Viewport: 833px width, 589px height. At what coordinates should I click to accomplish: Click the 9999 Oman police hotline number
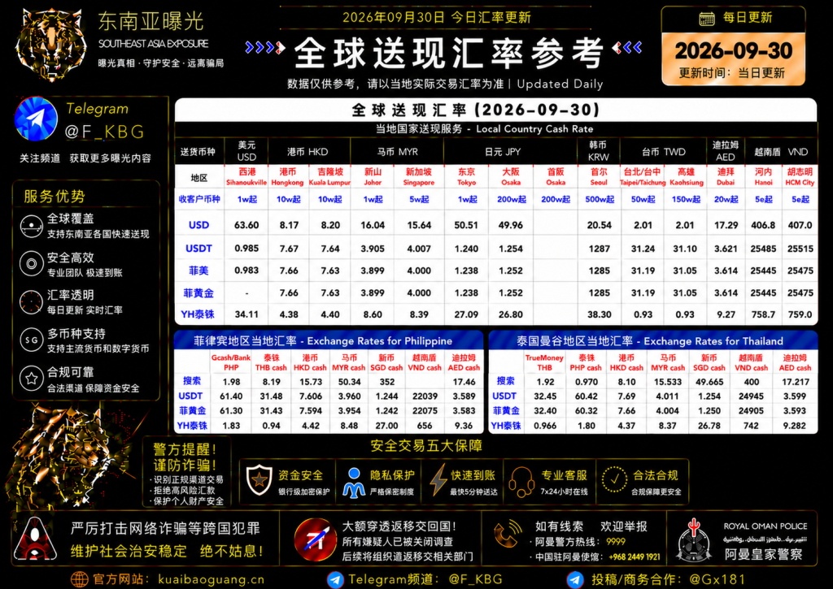(x=616, y=542)
